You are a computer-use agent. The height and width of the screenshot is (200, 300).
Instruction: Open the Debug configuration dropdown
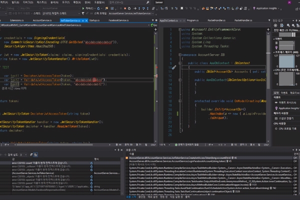point(11,8)
